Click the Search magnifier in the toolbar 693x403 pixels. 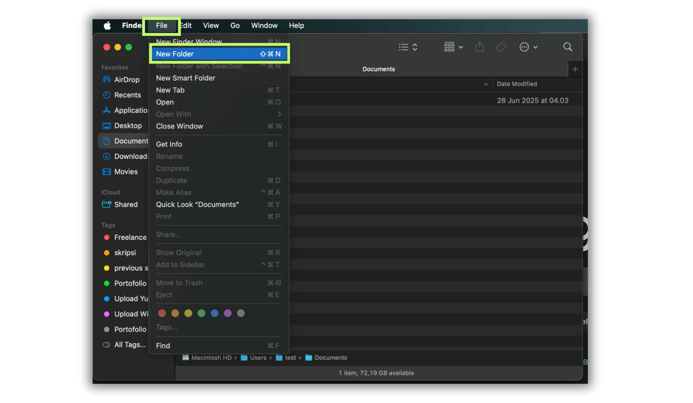point(567,47)
